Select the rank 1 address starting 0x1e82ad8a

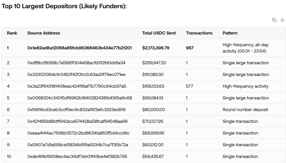79,48
